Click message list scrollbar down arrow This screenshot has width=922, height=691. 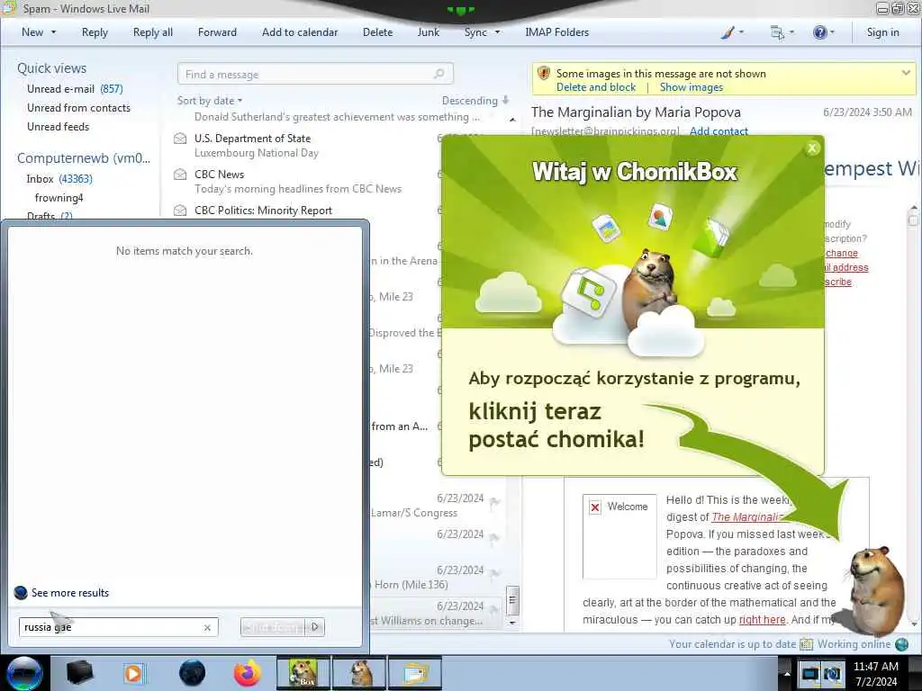(x=512, y=623)
